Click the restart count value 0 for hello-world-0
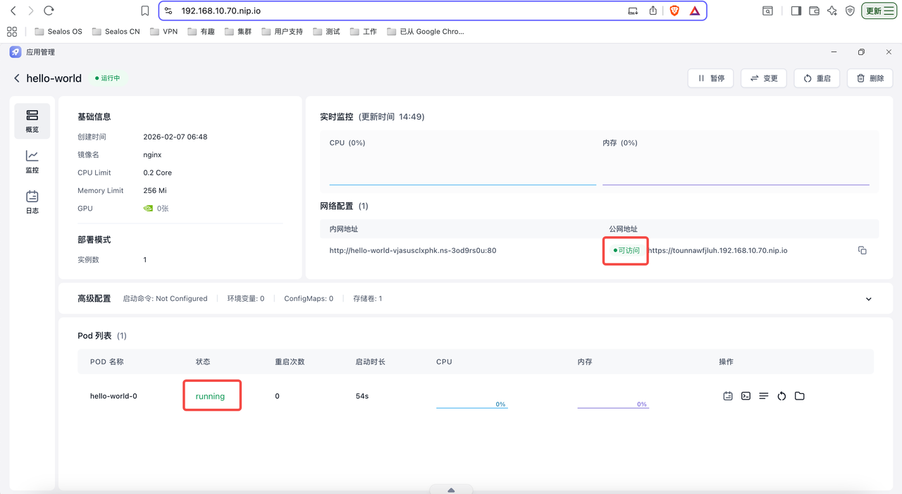The height and width of the screenshot is (494, 902). pos(277,396)
